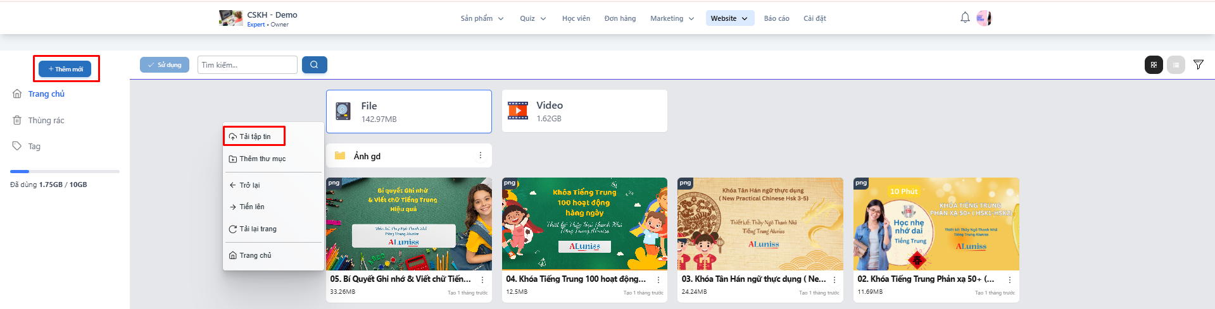Image resolution: width=1215 pixels, height=309 pixels.
Task: Focus the Tìm kiếm search field
Action: coord(248,64)
